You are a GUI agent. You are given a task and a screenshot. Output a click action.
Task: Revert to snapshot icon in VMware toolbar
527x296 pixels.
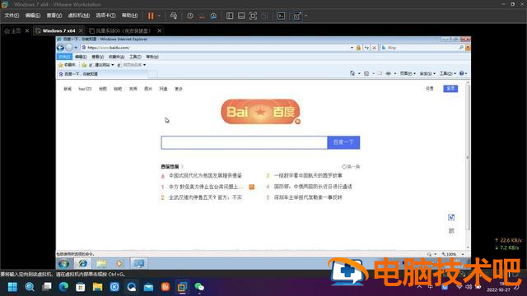pyautogui.click(x=202, y=16)
